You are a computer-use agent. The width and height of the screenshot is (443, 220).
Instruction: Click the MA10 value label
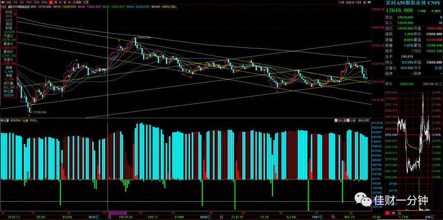[65, 7]
